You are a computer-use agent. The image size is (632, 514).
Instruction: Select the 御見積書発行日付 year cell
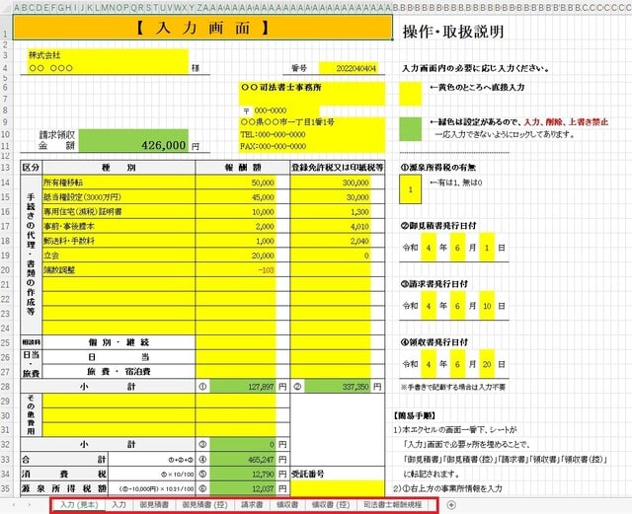pos(429,248)
